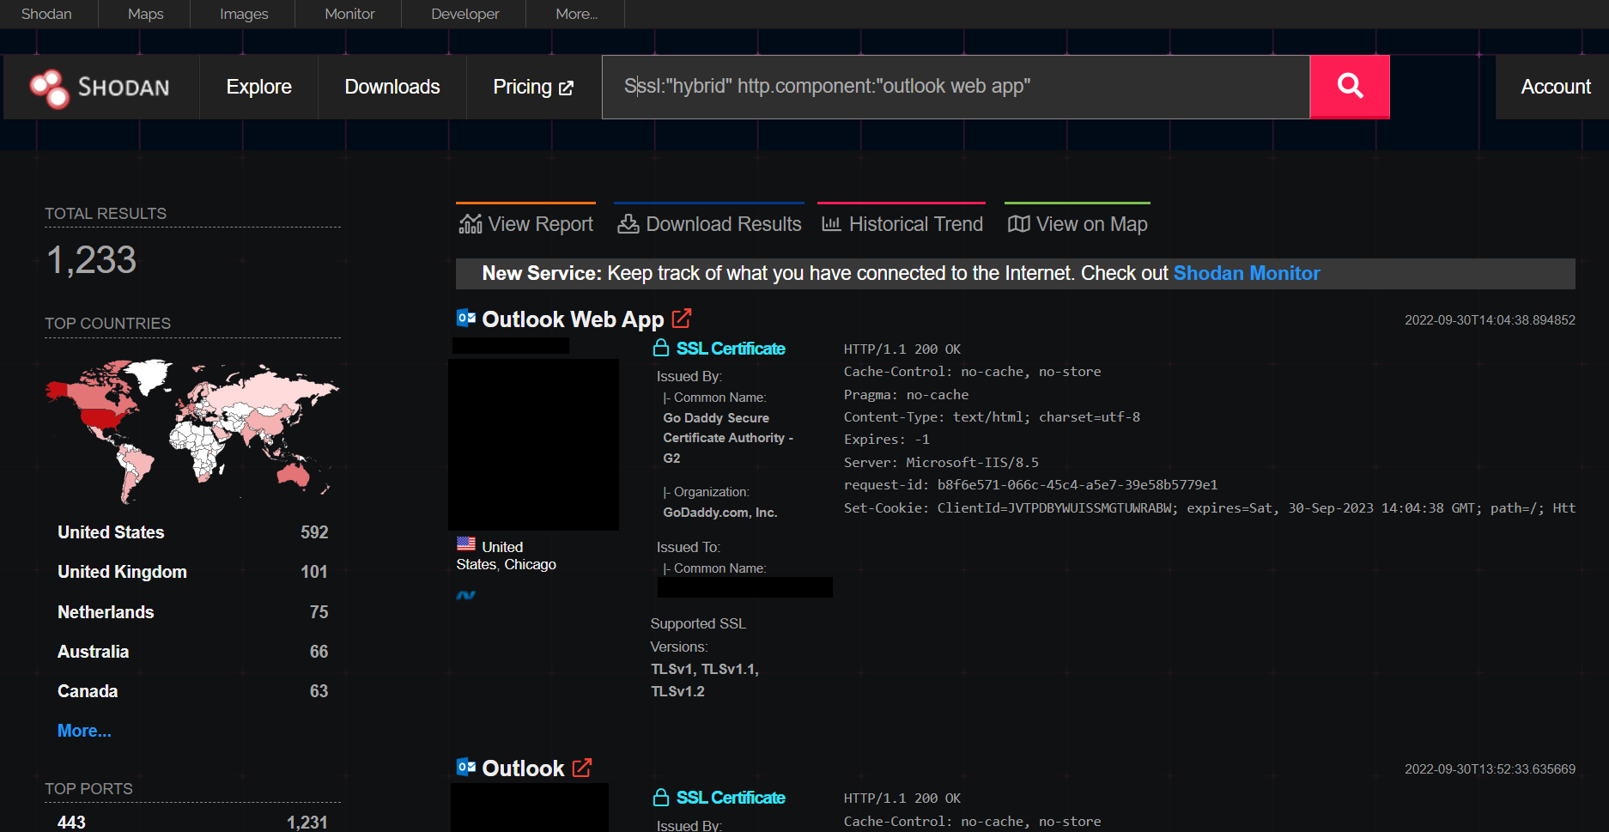The width and height of the screenshot is (1609, 832).
Task: Open the Pricing page
Action: [x=533, y=87]
